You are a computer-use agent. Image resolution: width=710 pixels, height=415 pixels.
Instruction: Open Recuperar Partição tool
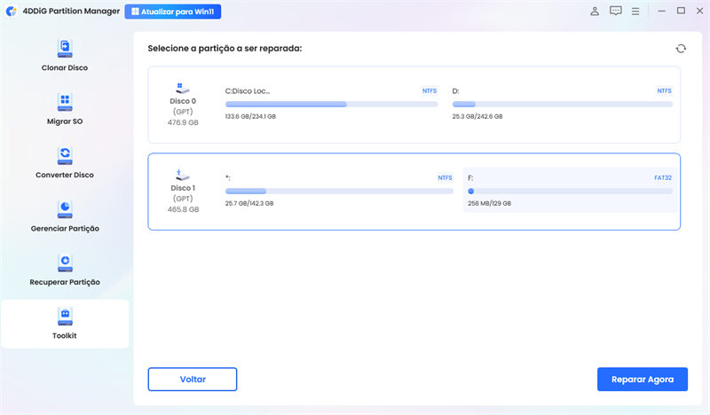click(x=64, y=268)
